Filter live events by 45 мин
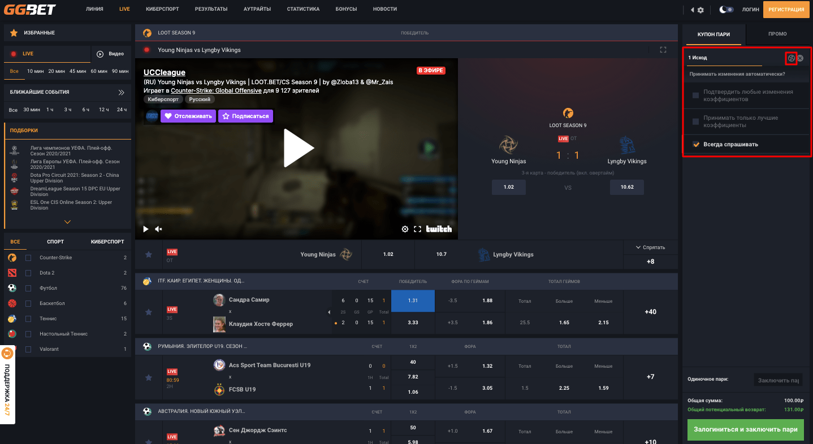This screenshot has width=813, height=444. click(78, 71)
